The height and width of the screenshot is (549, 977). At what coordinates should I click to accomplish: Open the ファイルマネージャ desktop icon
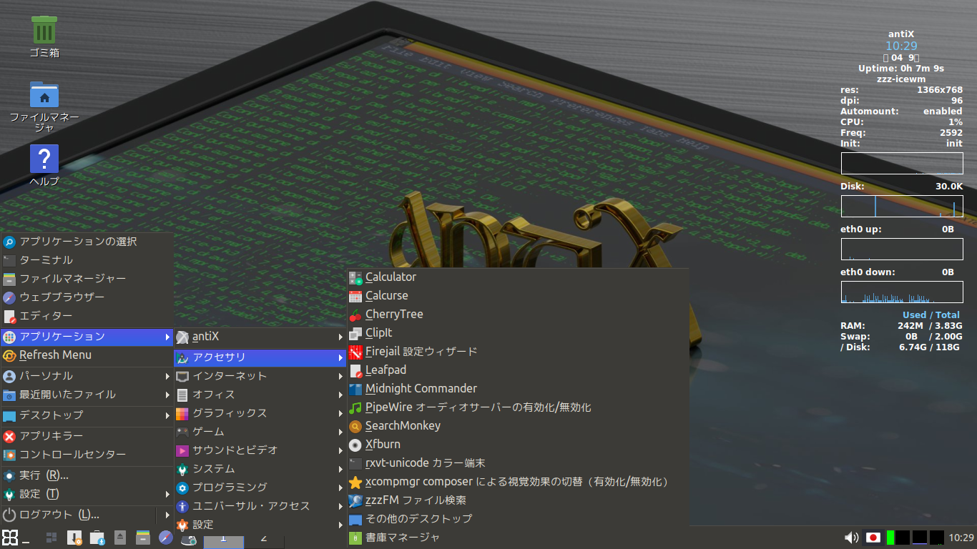(44, 107)
